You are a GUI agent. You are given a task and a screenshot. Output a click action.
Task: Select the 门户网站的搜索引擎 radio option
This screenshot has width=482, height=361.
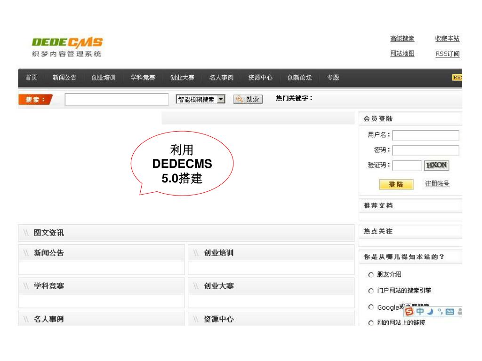click(371, 290)
